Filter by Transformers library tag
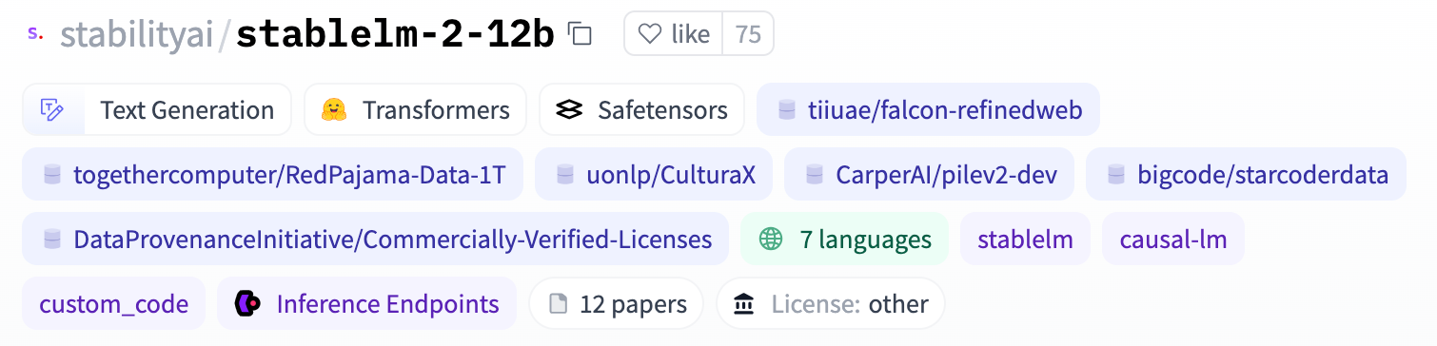Screen dimensions: 1437x346 [415, 110]
